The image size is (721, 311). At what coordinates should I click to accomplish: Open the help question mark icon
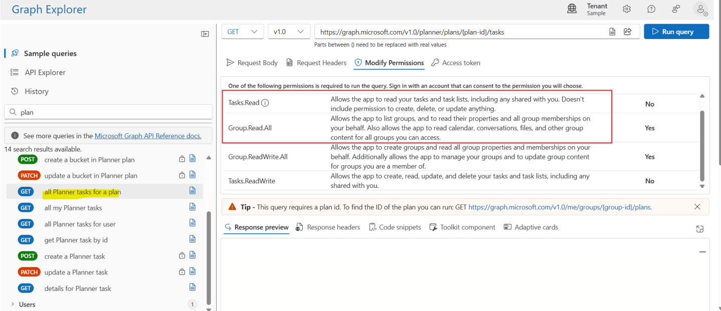[x=651, y=9]
